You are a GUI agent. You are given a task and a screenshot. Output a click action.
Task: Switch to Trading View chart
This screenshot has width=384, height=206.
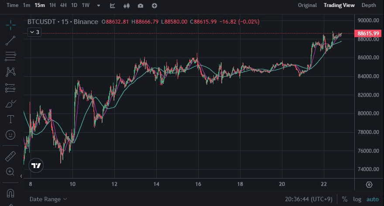click(x=339, y=5)
